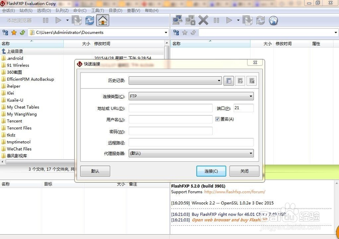The height and width of the screenshot is (239, 339).
Task: Click the remote pane favorites star icon
Action: click(185, 33)
